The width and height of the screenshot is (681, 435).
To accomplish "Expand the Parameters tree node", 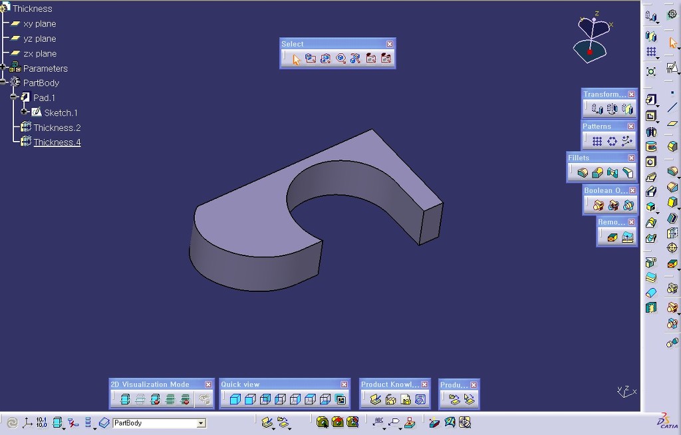I will (3, 68).
